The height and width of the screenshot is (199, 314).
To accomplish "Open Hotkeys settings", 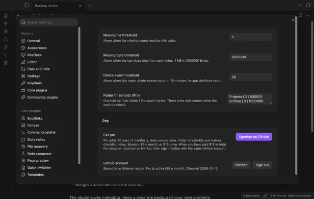I will 31,76.
